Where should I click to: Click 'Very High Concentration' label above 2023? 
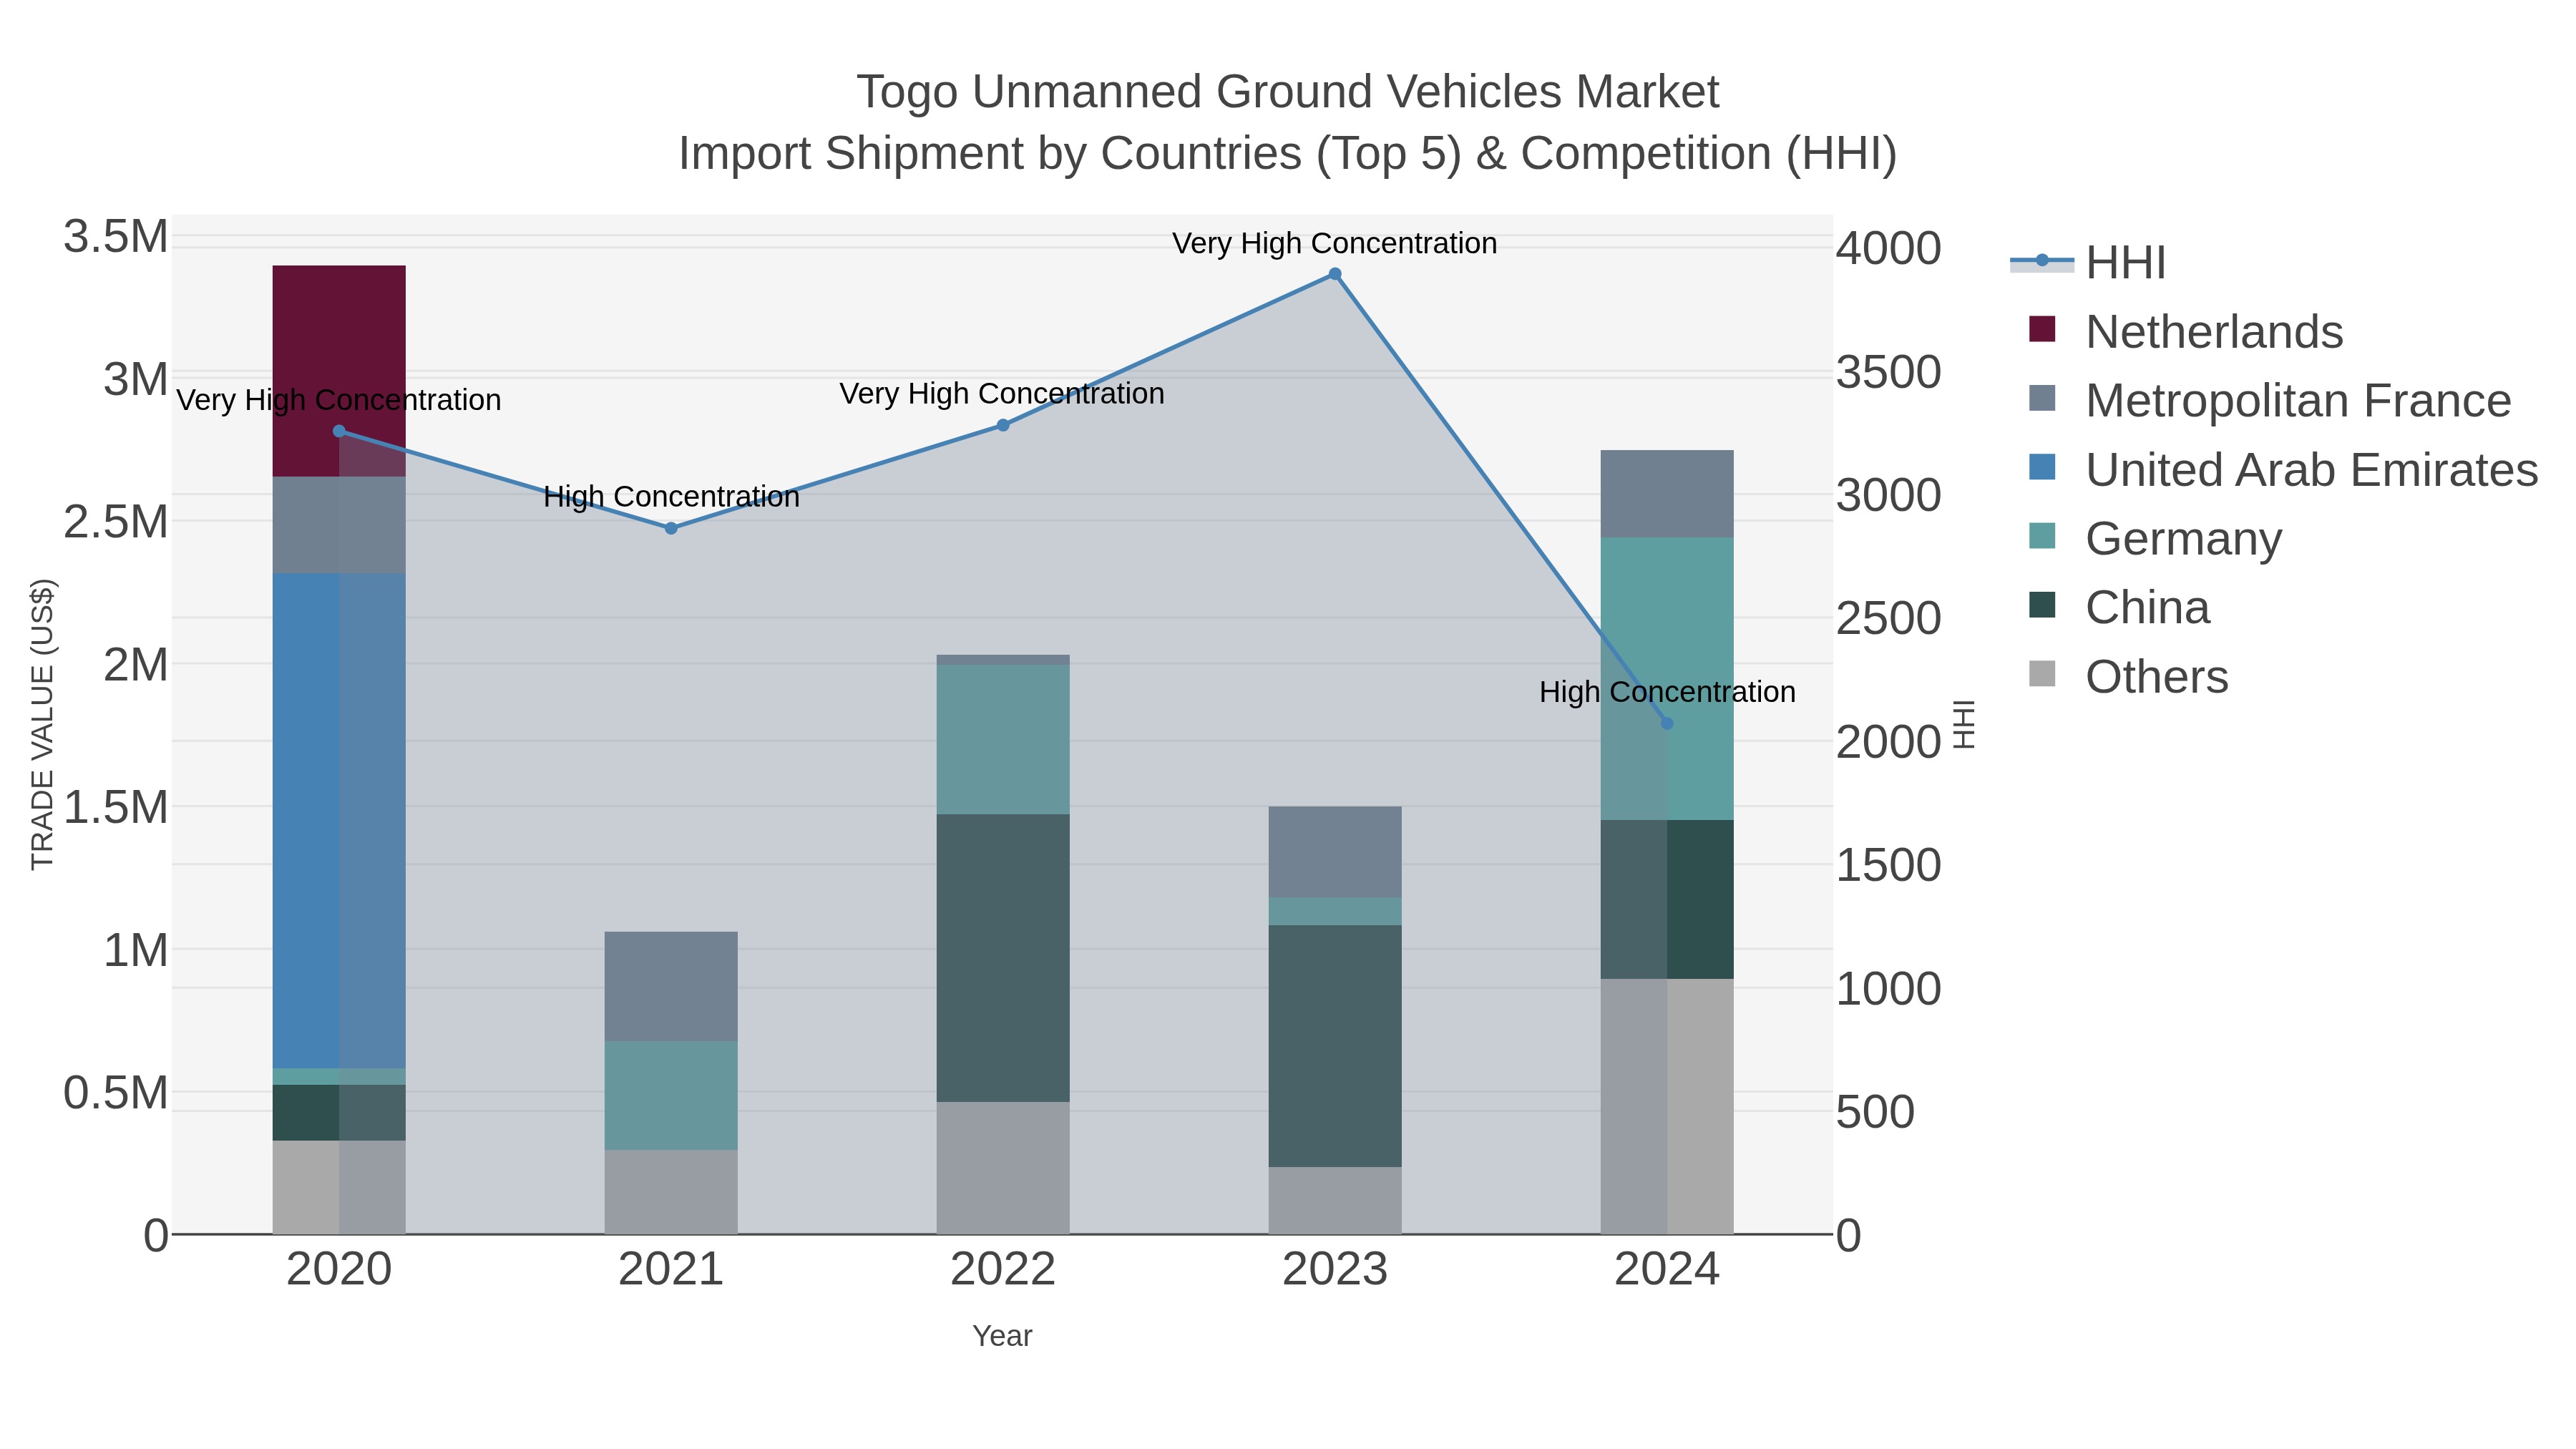tap(1335, 243)
